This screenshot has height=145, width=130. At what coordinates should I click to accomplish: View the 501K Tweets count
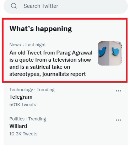click(x=23, y=105)
